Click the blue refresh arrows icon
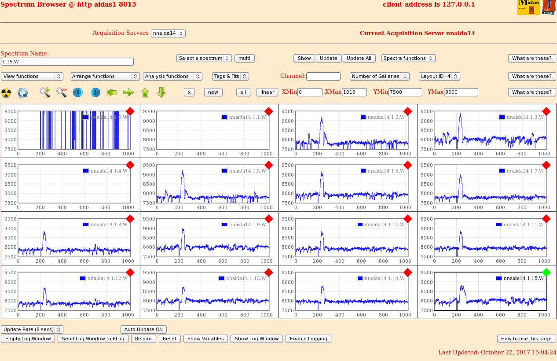This screenshot has width=557, height=361. click(23, 92)
